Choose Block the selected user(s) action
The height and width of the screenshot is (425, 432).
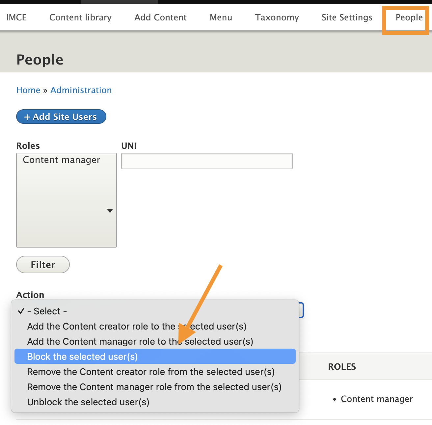82,356
